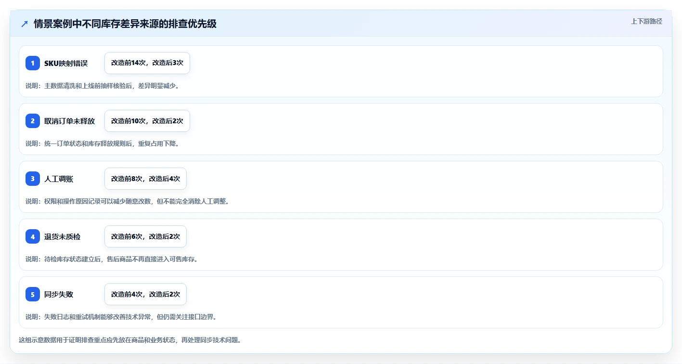Click the 上下游路径 label in the header
The height and width of the screenshot is (364, 682).
tap(646, 21)
